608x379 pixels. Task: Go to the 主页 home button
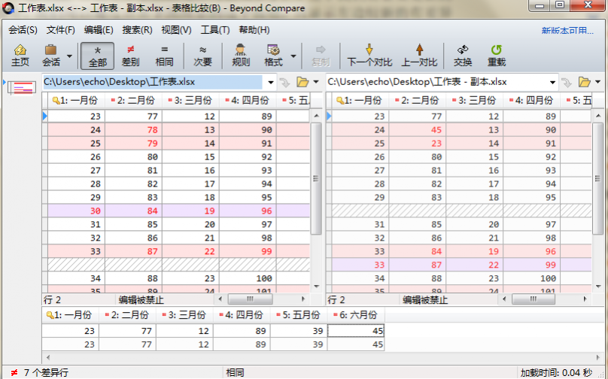click(x=20, y=56)
